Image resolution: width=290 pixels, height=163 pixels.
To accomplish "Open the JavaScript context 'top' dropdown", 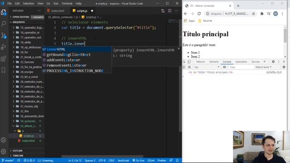I will (x=207, y=67).
